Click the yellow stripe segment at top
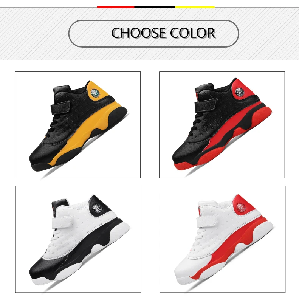Image resolution: width=299 pixels, height=299 pixels. pyautogui.click(x=195, y=7)
